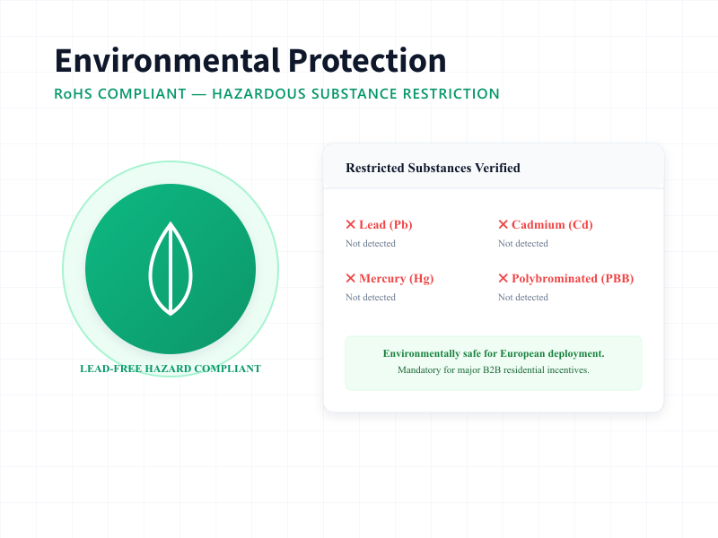This screenshot has width=718, height=538.
Task: Click Not detected under Polybrominated (PBB)
Action: pyautogui.click(x=523, y=298)
